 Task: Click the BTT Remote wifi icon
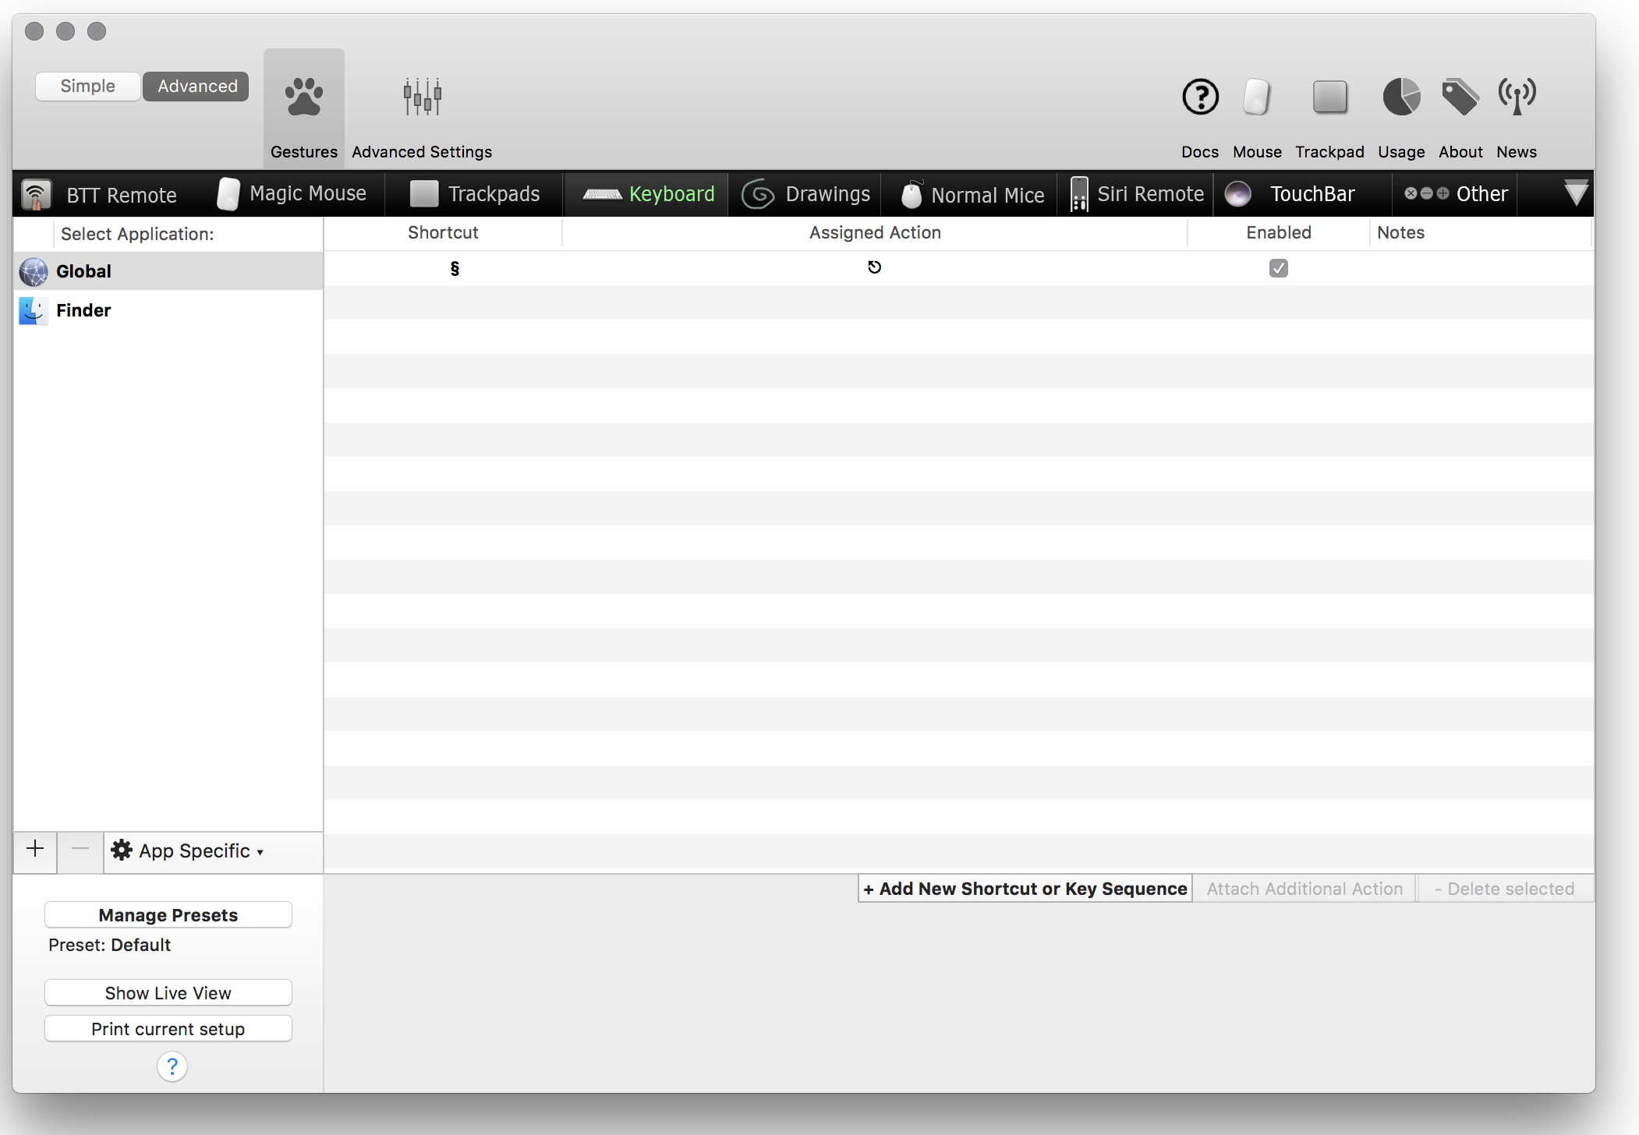[36, 194]
